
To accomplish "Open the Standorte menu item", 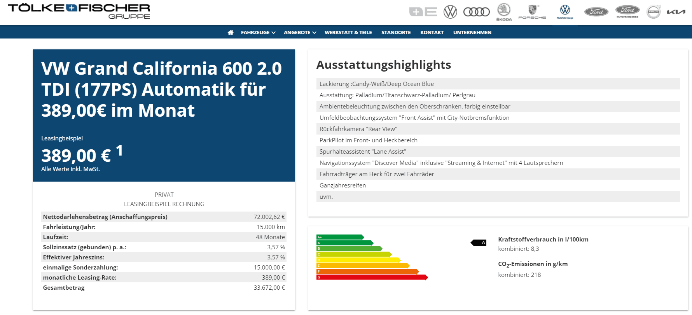I will click(x=396, y=33).
